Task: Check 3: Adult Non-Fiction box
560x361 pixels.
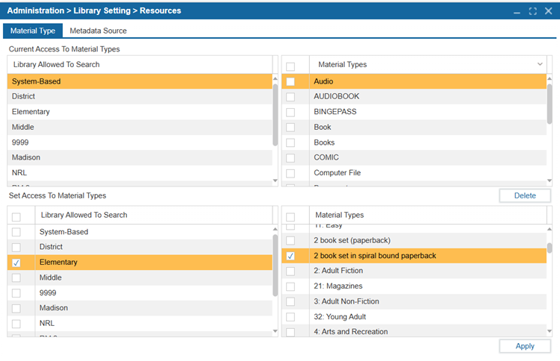Action: point(290,302)
